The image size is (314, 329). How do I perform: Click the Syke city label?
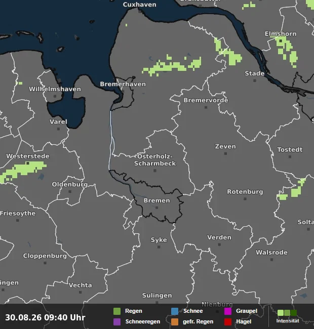click(159, 240)
